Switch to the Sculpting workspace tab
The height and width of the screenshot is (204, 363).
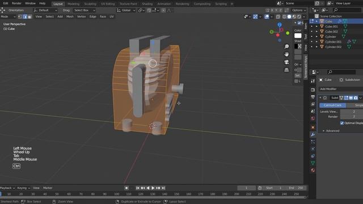pos(90,4)
